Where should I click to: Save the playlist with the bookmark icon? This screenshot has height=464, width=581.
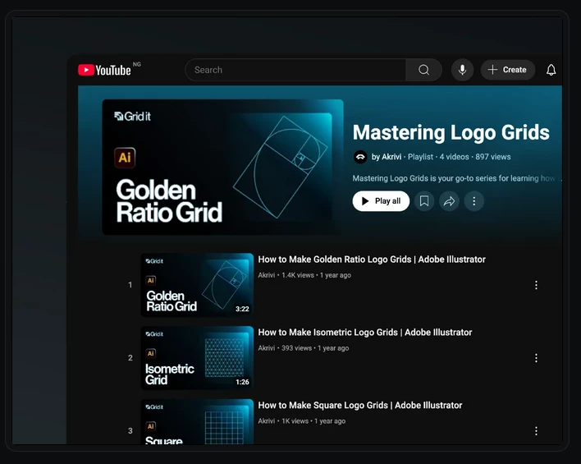coord(424,201)
